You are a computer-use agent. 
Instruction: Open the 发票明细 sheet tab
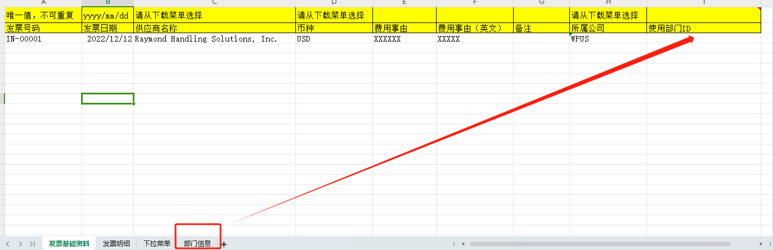tap(116, 244)
